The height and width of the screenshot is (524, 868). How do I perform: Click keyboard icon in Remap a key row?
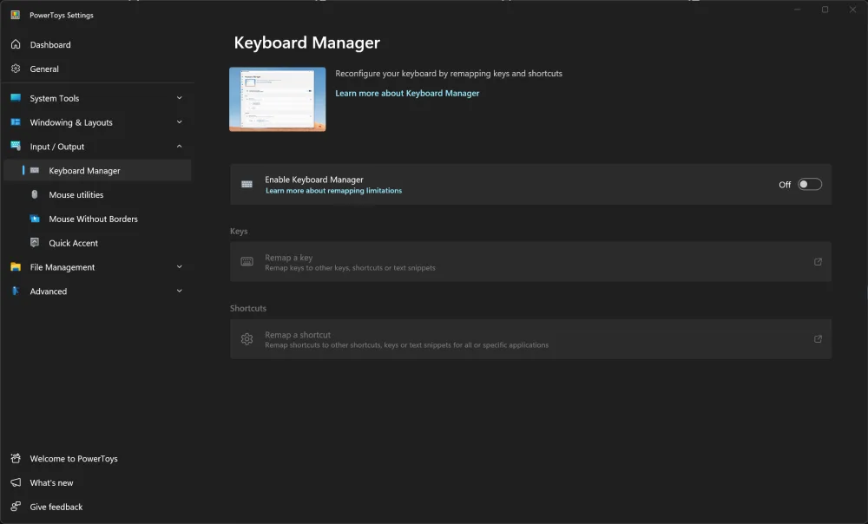pos(247,262)
